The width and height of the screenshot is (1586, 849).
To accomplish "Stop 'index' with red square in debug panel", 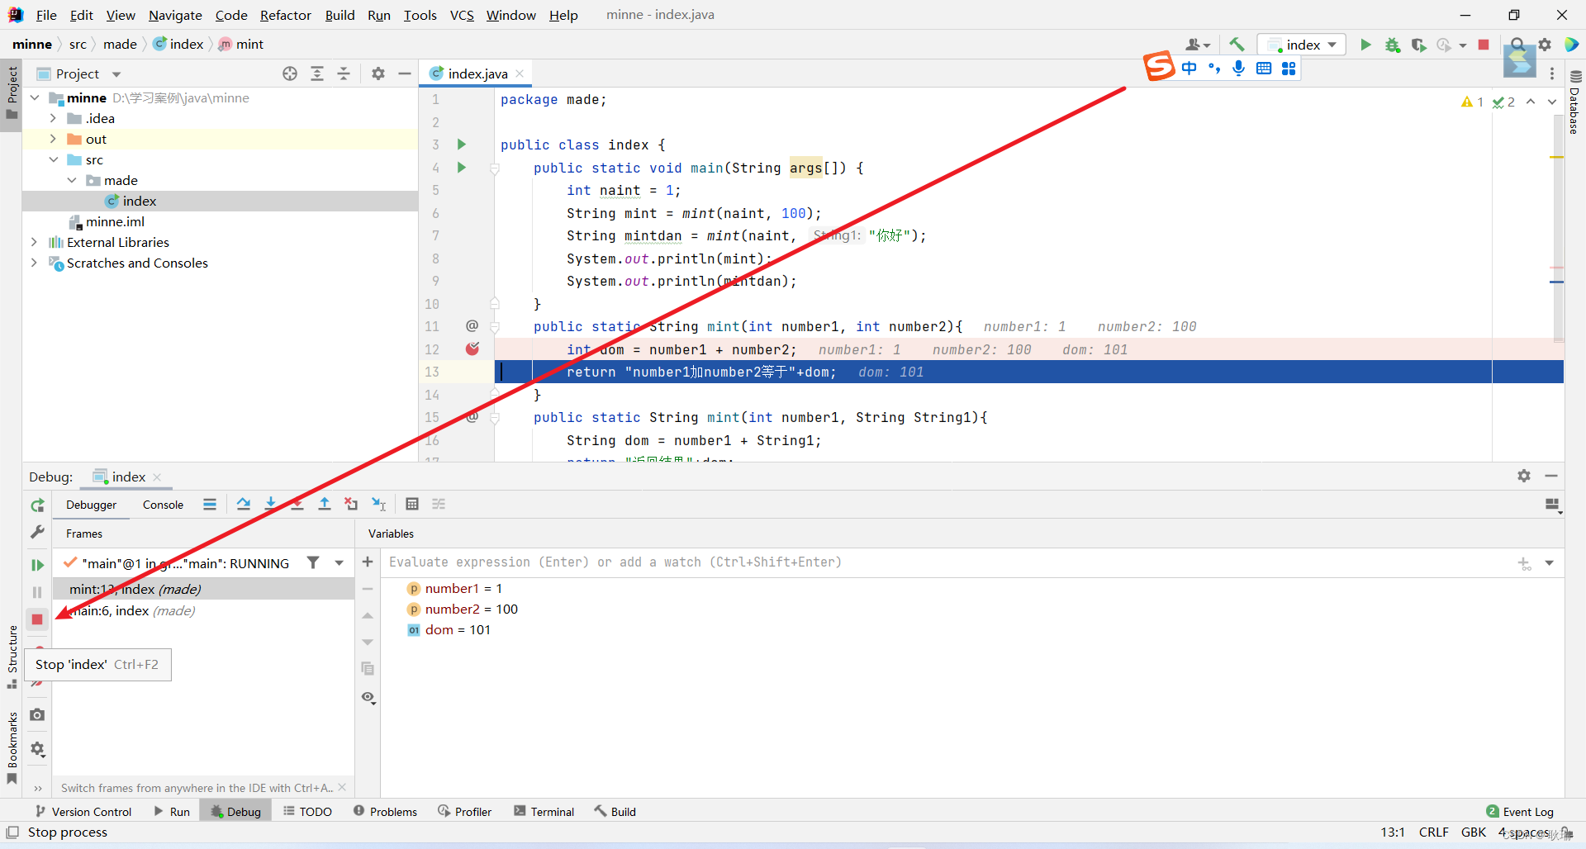I will (x=37, y=619).
